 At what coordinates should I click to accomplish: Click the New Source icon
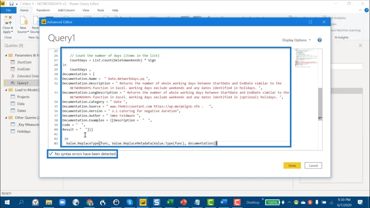pos(24,20)
